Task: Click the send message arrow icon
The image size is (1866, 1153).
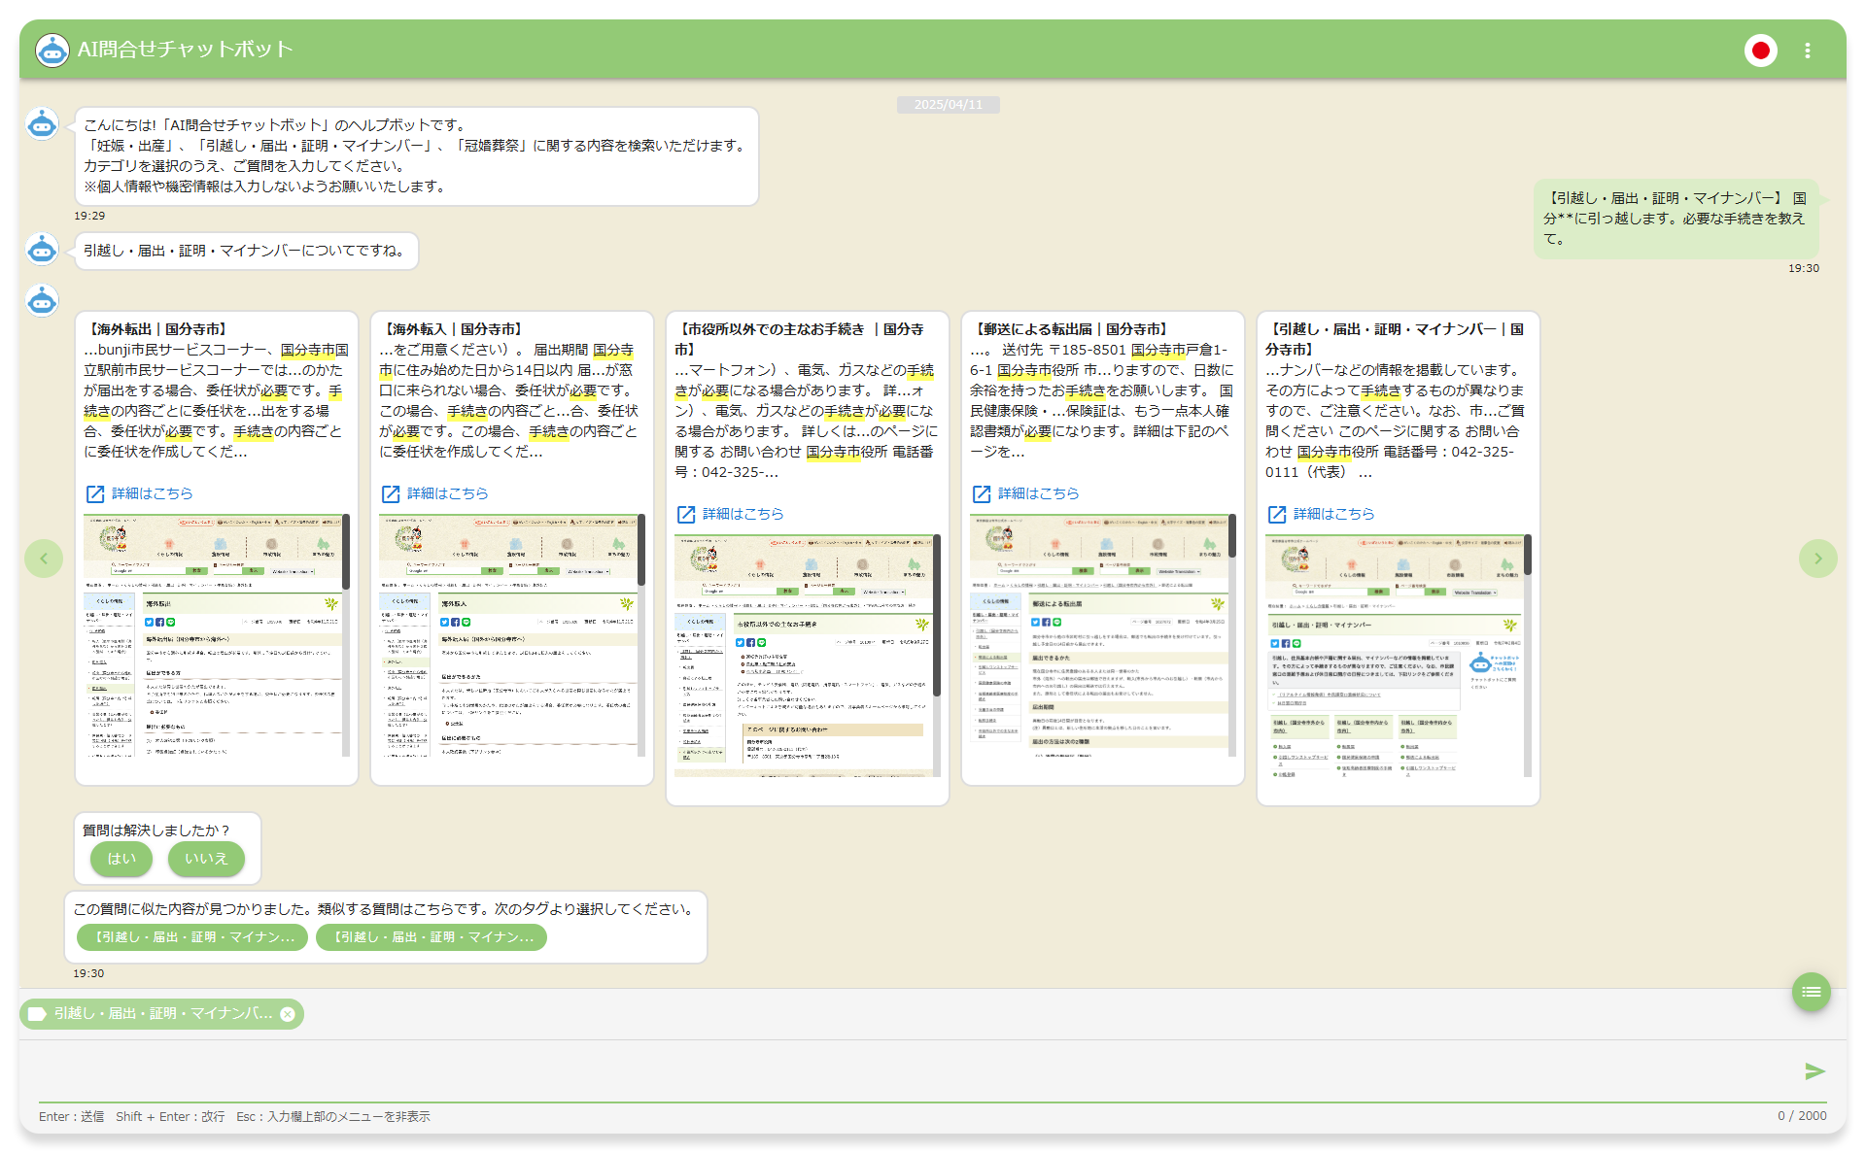Action: point(1814,1071)
